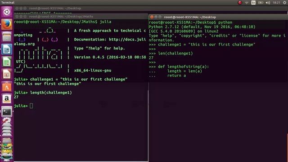Maximize the Python terminal window
The height and width of the screenshot is (162, 288).
160,17
